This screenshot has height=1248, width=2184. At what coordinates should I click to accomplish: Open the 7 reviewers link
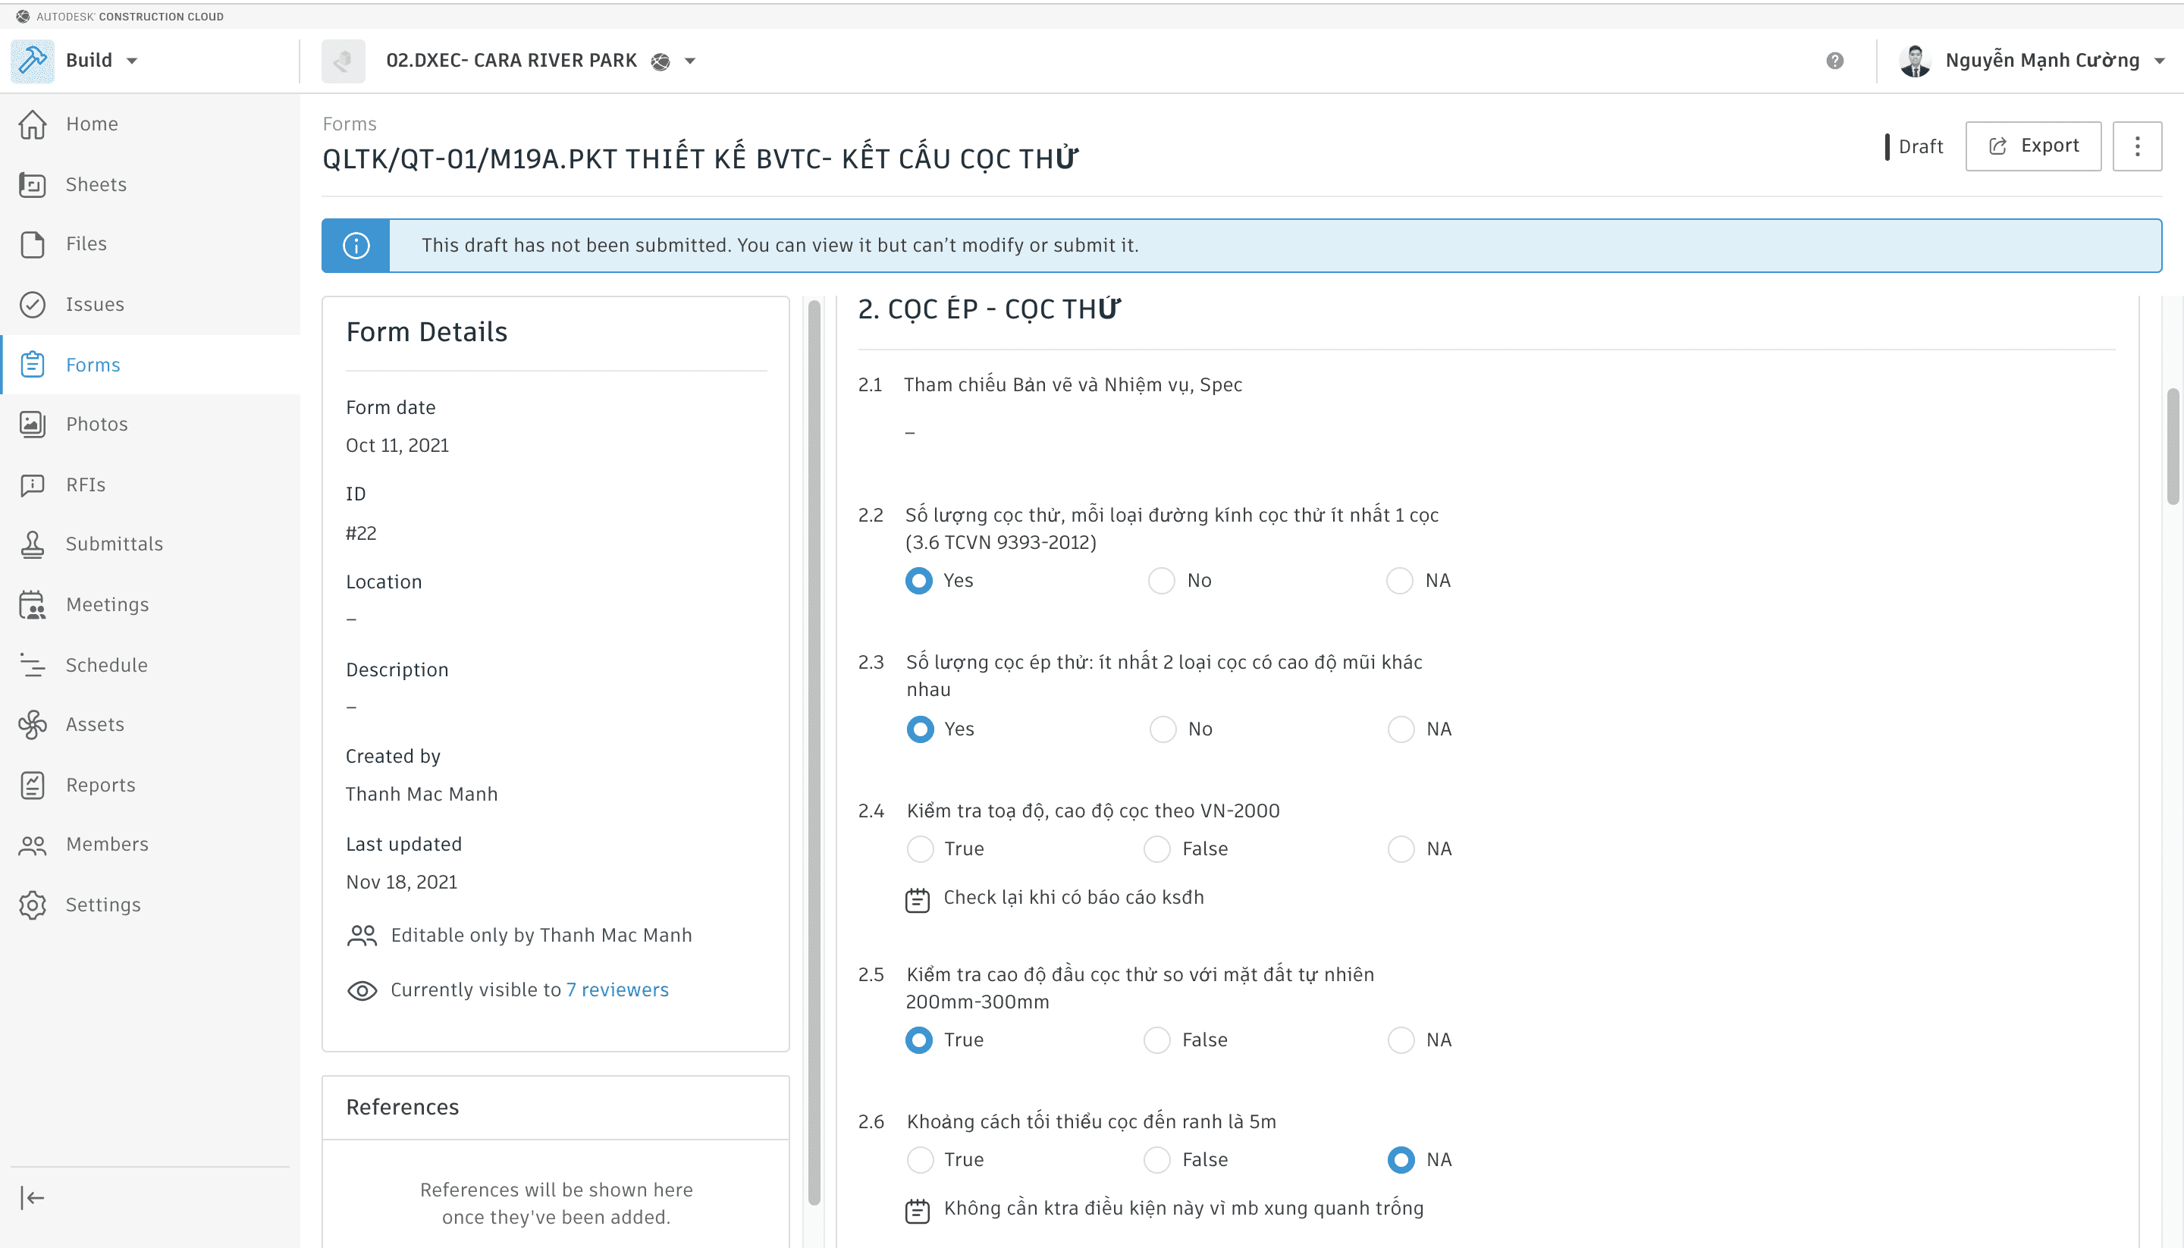click(617, 990)
